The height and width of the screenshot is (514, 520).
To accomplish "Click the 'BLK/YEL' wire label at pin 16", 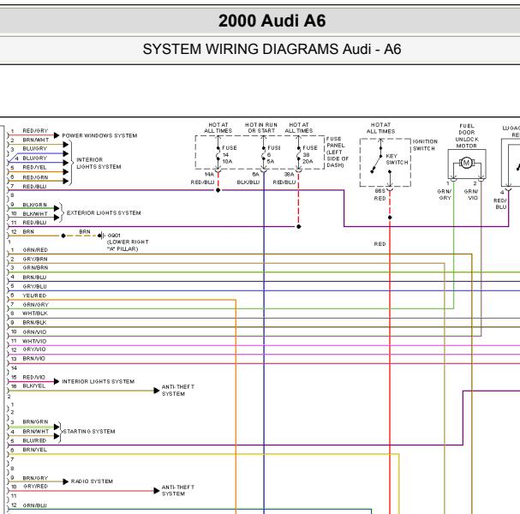I will pyautogui.click(x=33, y=386).
